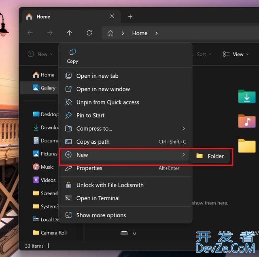Click Show more options
The width and height of the screenshot is (259, 257).
(101, 215)
